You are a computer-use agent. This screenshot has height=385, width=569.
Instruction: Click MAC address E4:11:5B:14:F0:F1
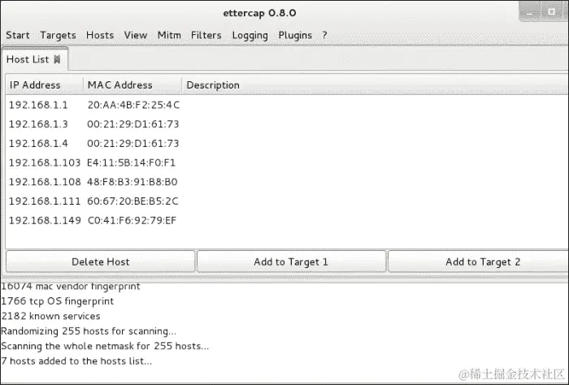point(131,162)
